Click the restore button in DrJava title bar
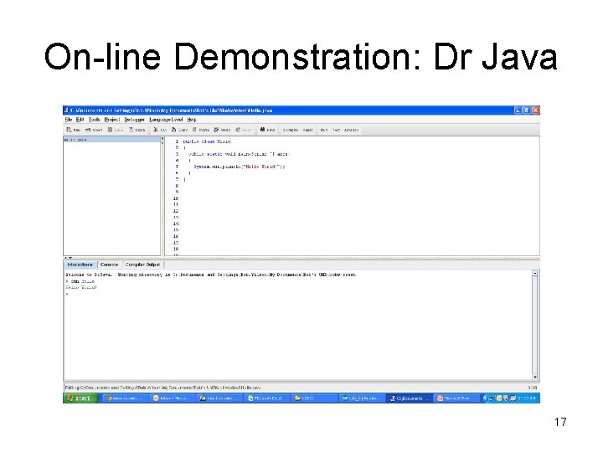The image size is (603, 452). (527, 110)
